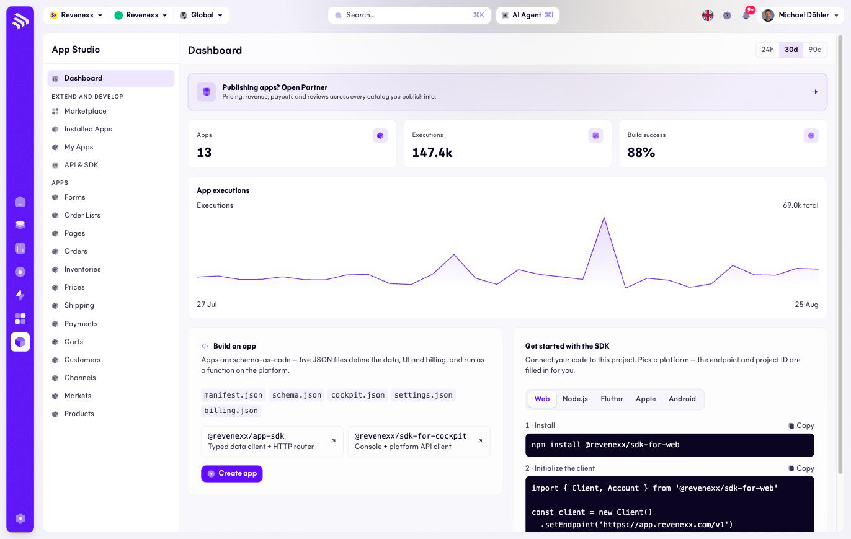Switch to the Flutter SDK tab
Screen dimensions: 851x539
612,399
